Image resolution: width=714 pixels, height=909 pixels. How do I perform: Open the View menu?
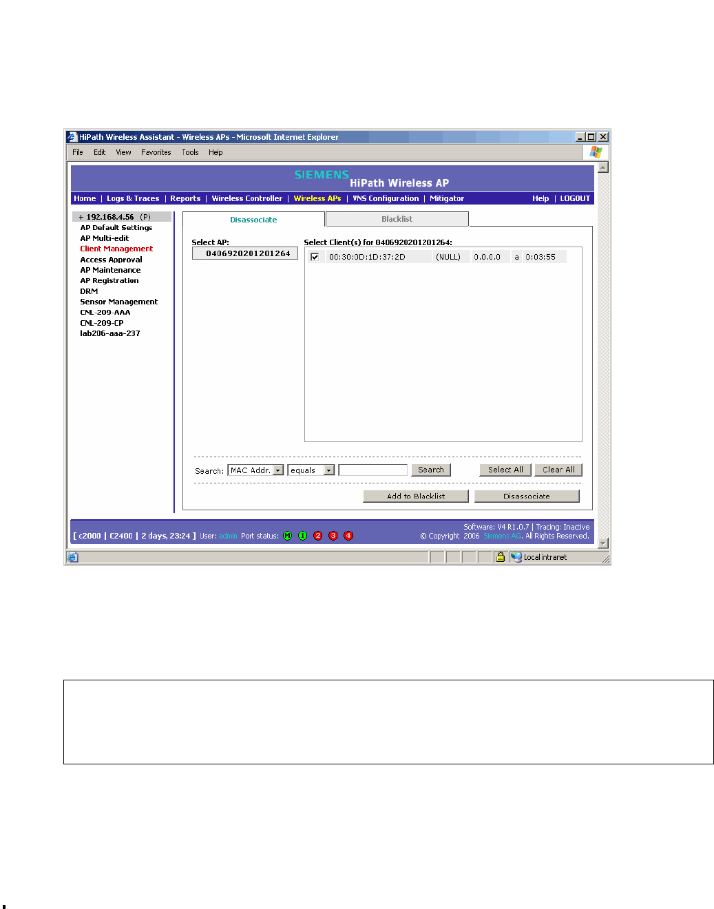pyautogui.click(x=123, y=152)
